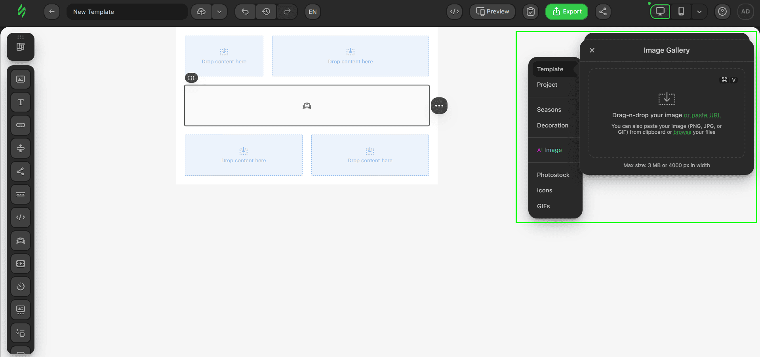Expand the device view dropdown chevron
This screenshot has width=760, height=357.
(699, 11)
